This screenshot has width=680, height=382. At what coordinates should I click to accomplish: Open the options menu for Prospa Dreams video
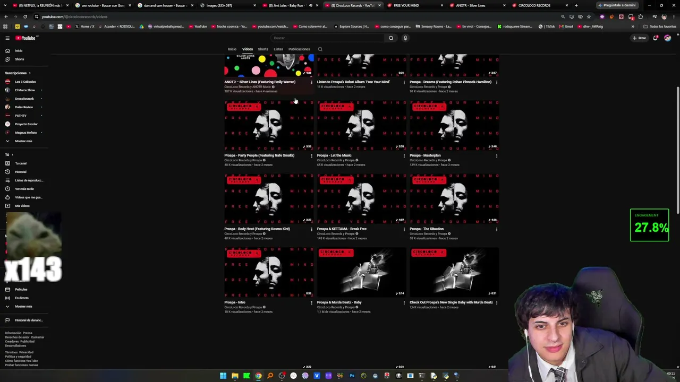tap(497, 82)
